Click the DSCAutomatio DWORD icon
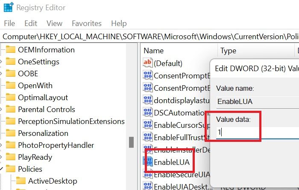 (x=148, y=112)
